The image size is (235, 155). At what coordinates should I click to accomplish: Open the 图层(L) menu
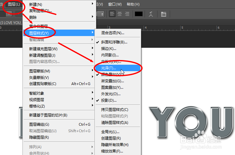[x=14, y=4]
